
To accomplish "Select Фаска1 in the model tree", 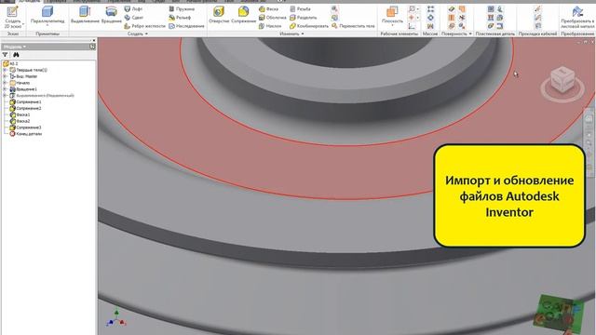I will 20,114.
